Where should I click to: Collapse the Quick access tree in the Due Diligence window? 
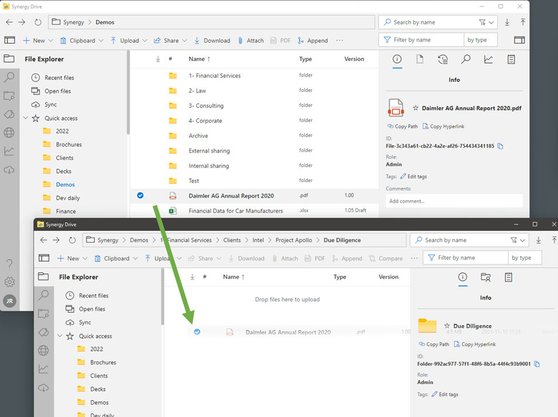click(60, 336)
